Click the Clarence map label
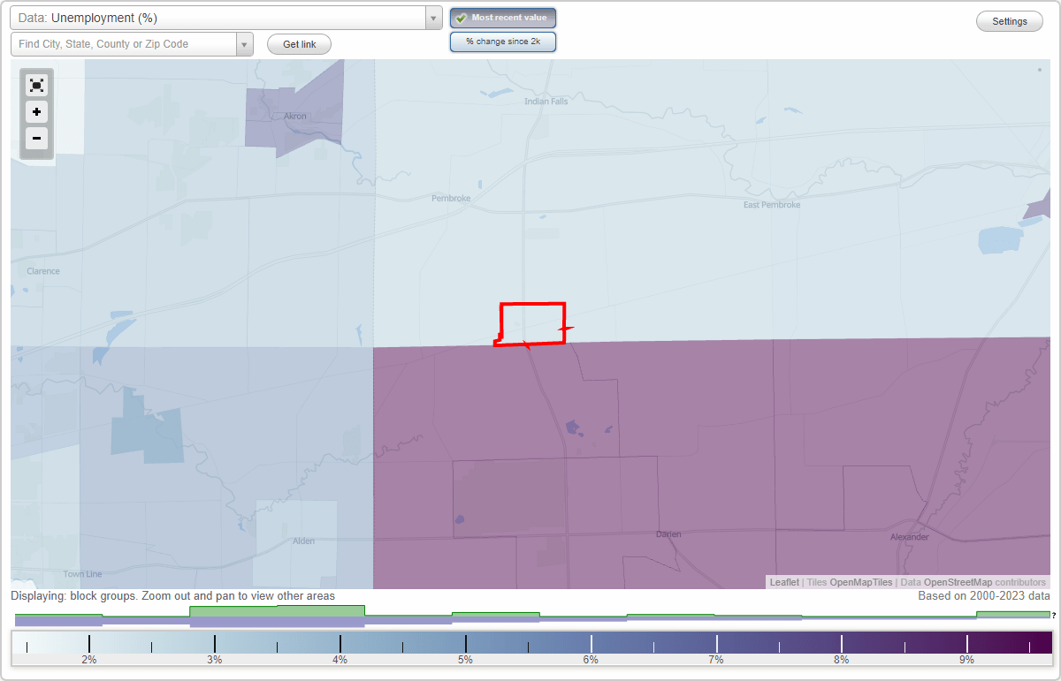1061x681 pixels. pos(43,271)
